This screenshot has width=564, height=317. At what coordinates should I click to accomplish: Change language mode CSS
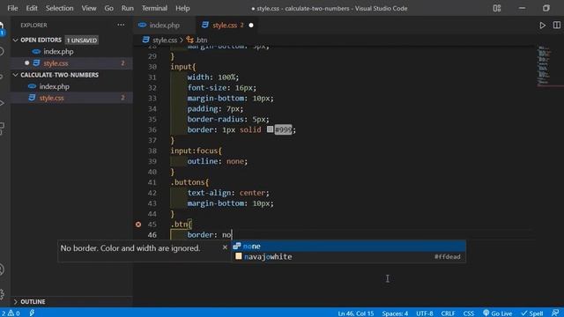coord(468,313)
